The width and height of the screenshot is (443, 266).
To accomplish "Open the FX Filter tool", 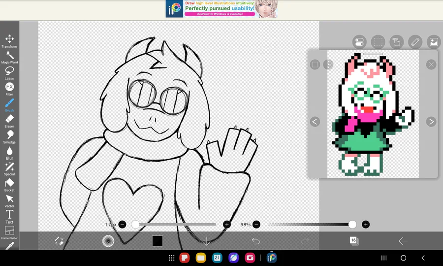I will coord(9,89).
